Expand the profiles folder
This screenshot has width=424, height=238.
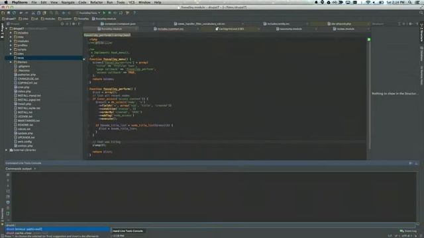(x=11, y=46)
